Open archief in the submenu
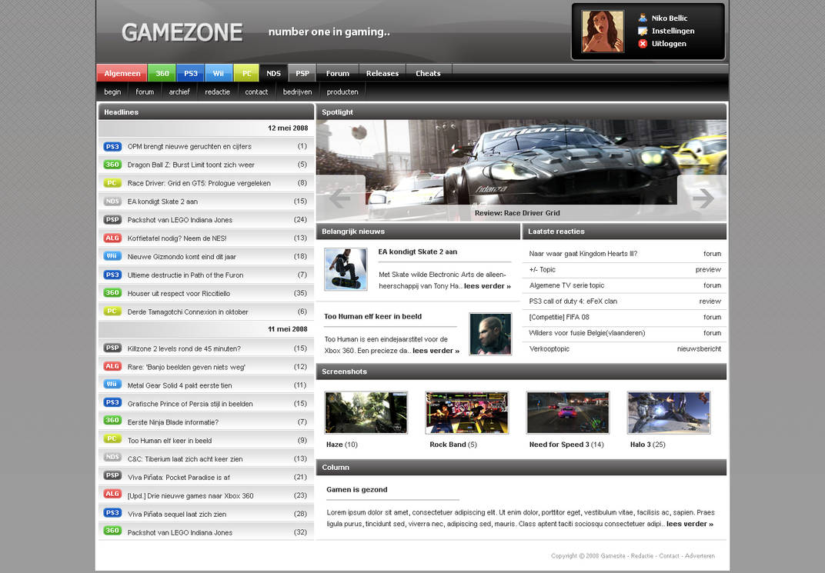This screenshot has height=573, width=825. (179, 92)
